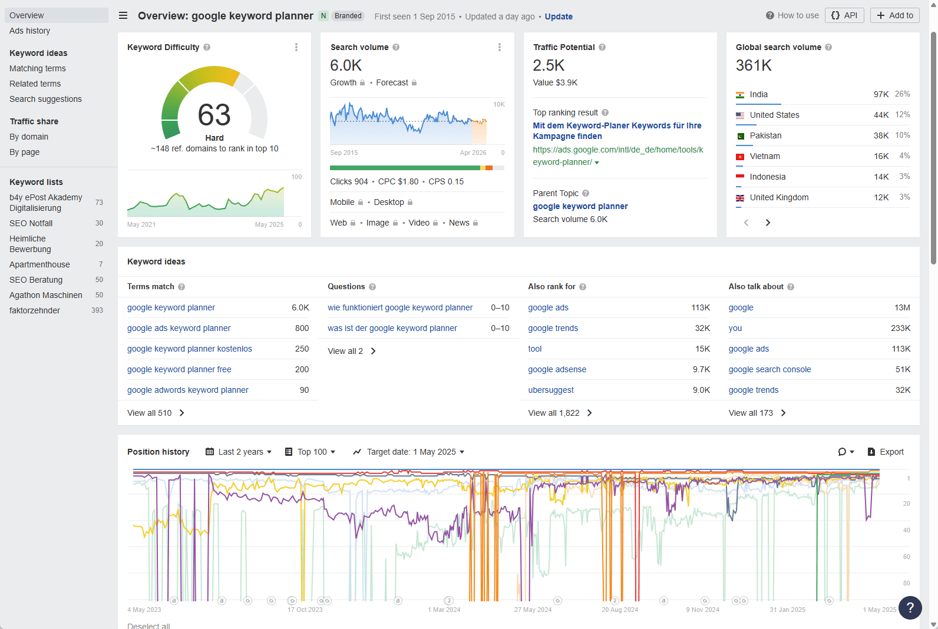
Task: Click the Keyword Difficulty gauge
Action: [214, 103]
